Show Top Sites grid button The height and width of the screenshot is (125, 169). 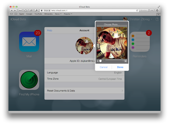point(152,11)
